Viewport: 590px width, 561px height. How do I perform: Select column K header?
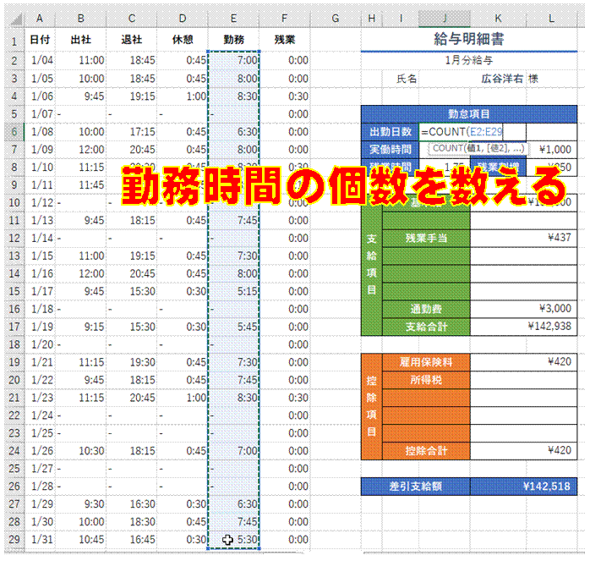click(x=498, y=19)
